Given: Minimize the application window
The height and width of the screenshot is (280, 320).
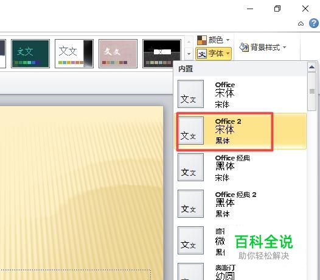Looking at the screenshot, I should click(x=250, y=9).
